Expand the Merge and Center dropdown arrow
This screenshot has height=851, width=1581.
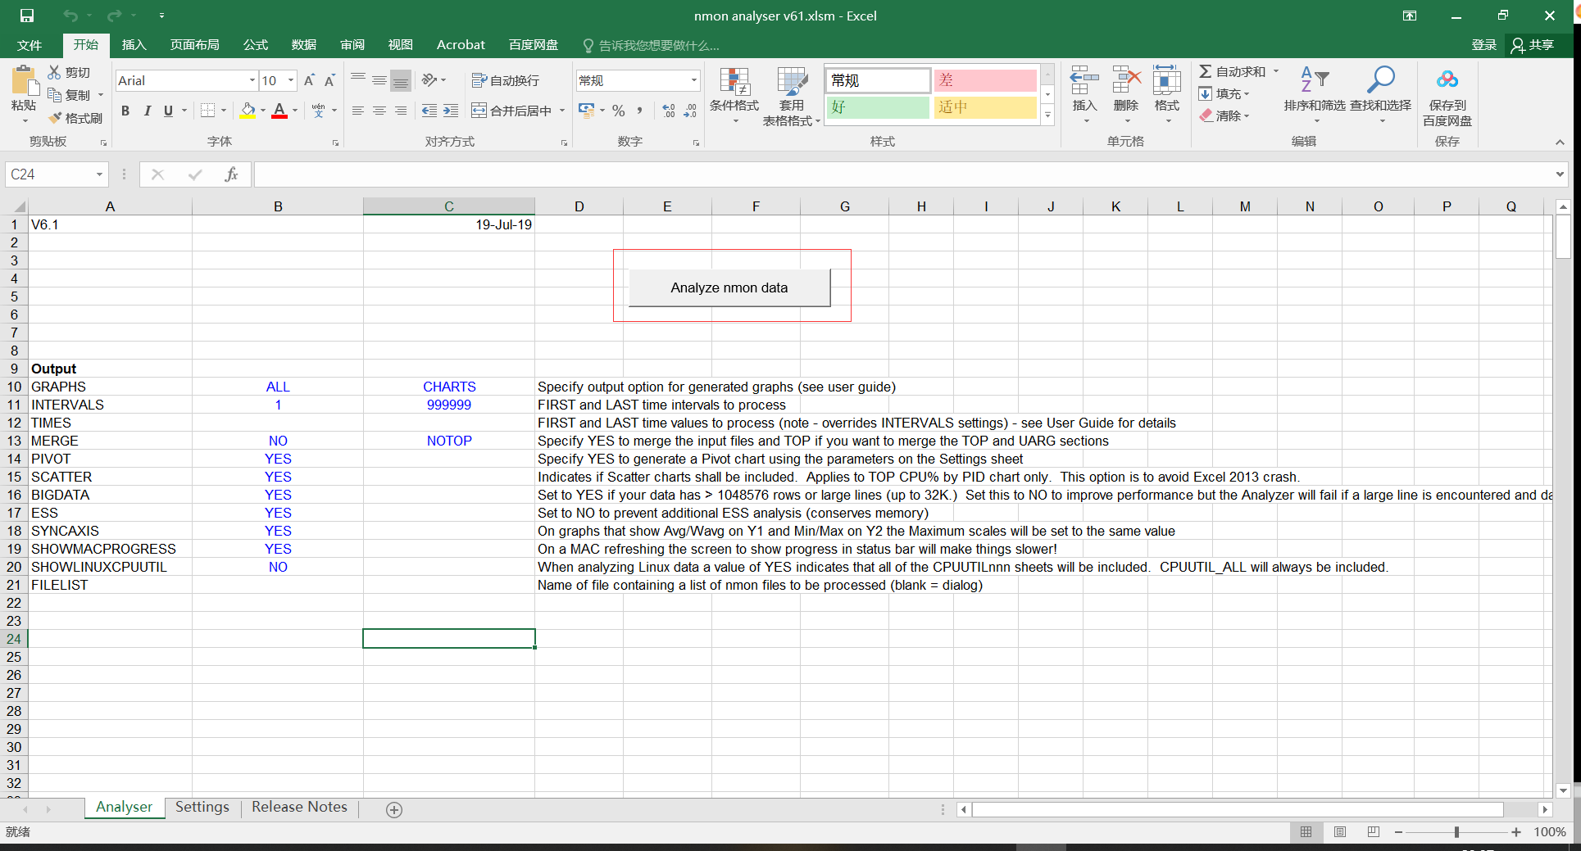tap(562, 111)
